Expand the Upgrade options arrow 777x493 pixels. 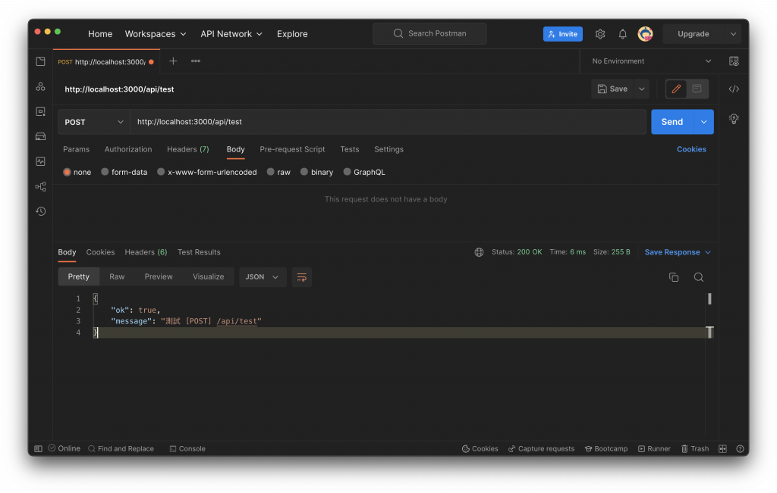coord(733,33)
